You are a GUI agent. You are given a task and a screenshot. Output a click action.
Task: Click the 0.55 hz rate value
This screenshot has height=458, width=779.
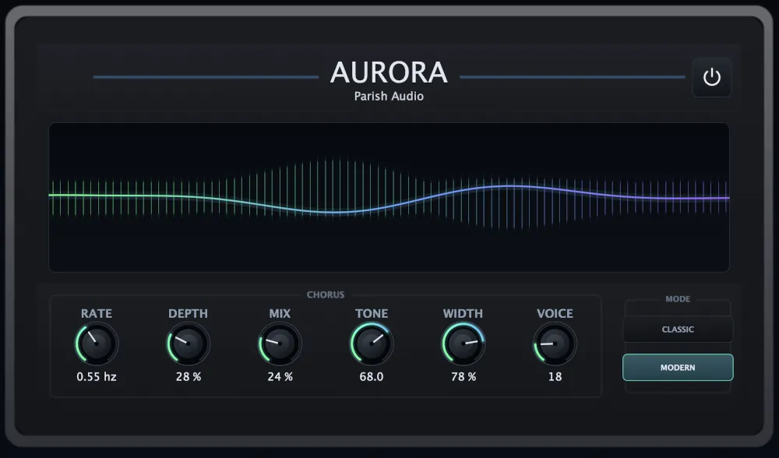click(97, 377)
